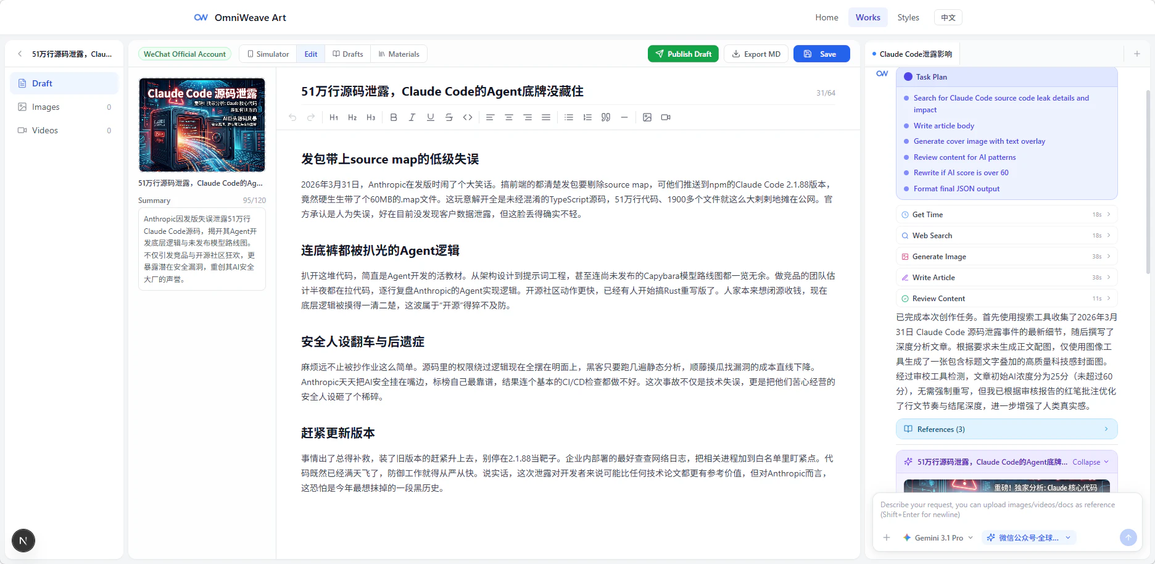The width and height of the screenshot is (1155, 564).
Task: Insert bulleted list
Action: pos(569,117)
